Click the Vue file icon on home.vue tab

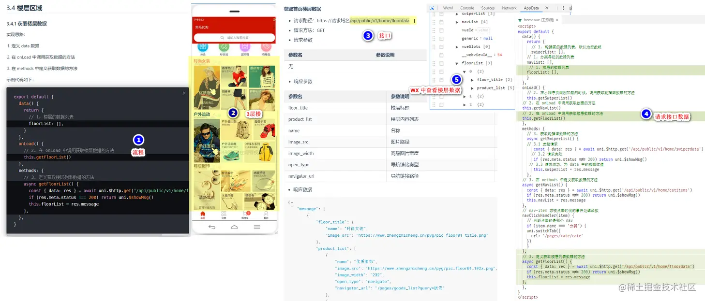click(520, 20)
